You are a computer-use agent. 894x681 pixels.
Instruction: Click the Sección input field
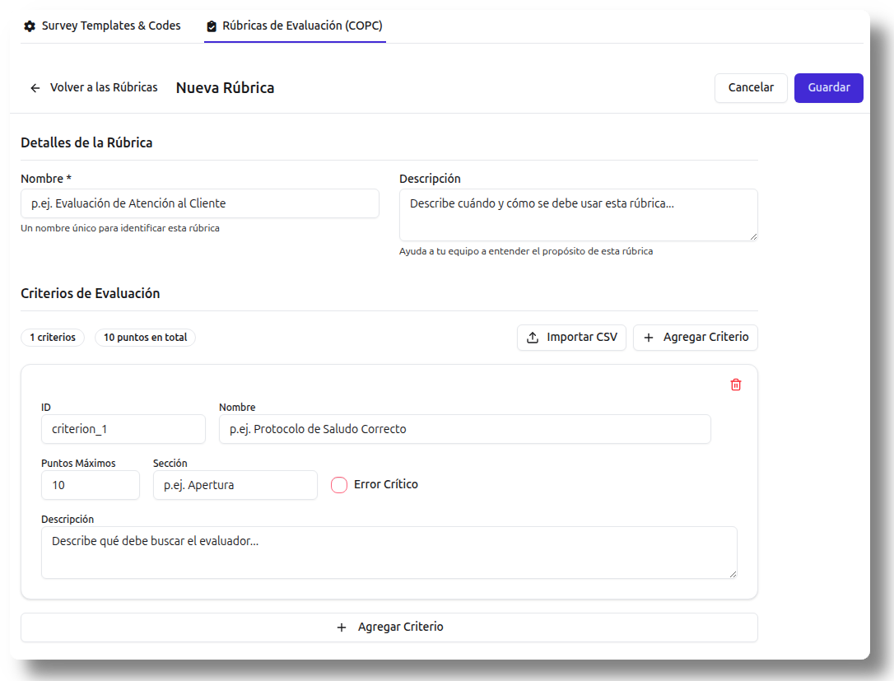[x=235, y=485]
